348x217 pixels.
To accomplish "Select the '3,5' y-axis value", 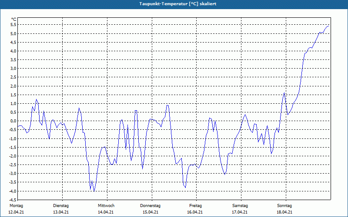I will (x=13, y=60).
